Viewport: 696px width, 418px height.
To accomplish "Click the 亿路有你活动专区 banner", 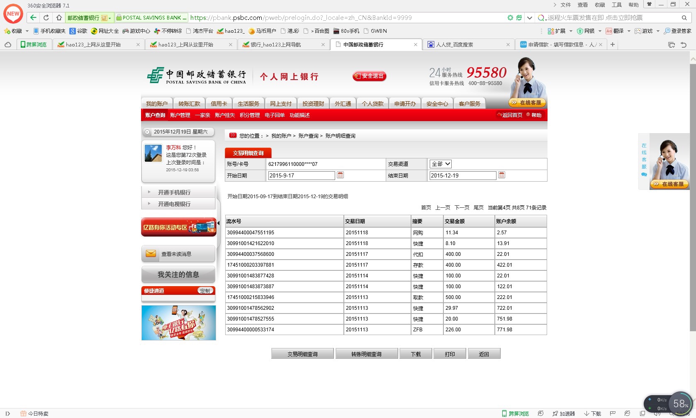I will pyautogui.click(x=179, y=227).
